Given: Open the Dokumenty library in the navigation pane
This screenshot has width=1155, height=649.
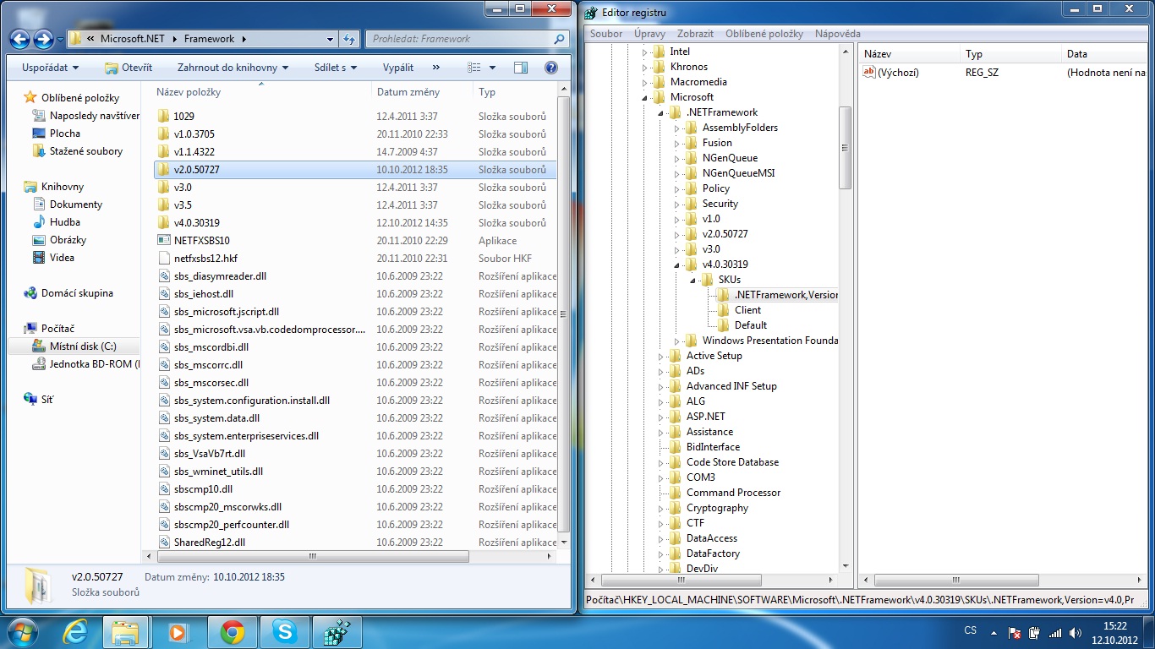Looking at the screenshot, I should pyautogui.click(x=76, y=205).
